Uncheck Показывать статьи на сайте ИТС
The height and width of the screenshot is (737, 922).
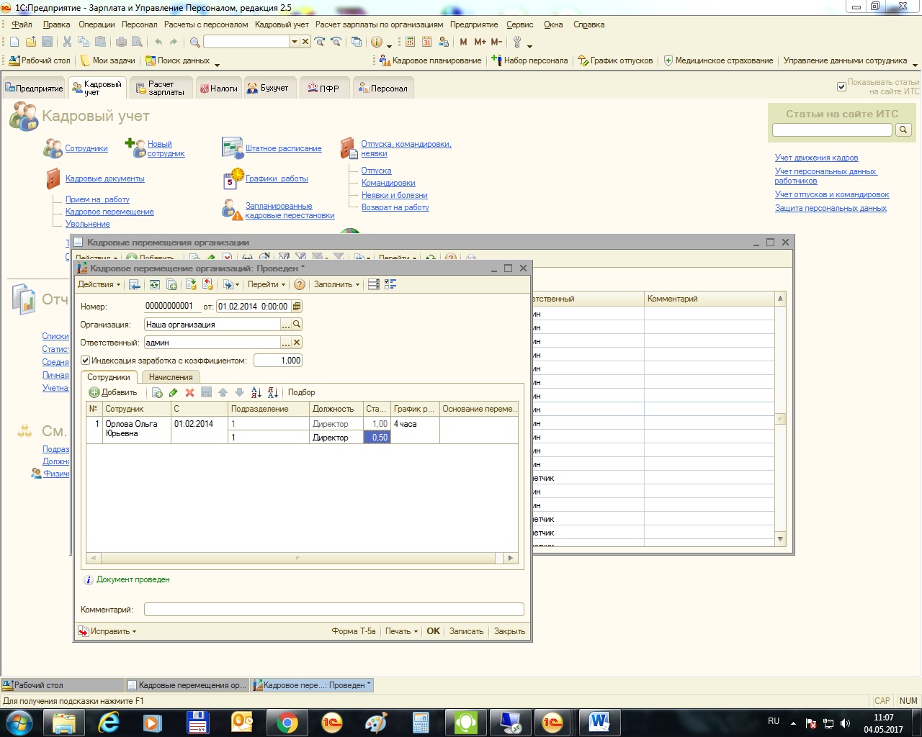click(x=841, y=87)
